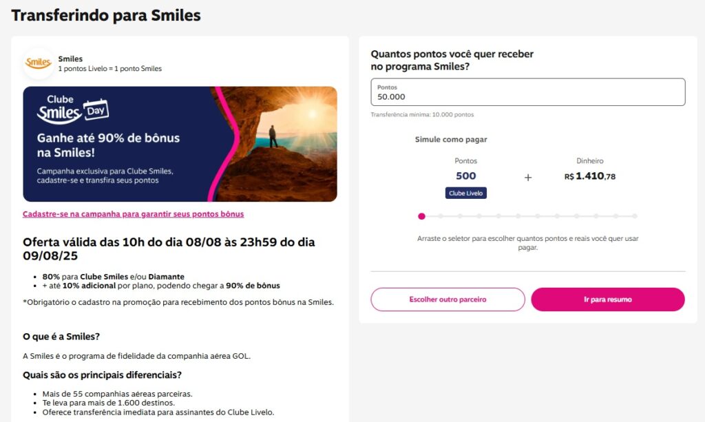Click the plus sign between Pontos and Dinheiro
The image size is (705, 422).
(528, 178)
